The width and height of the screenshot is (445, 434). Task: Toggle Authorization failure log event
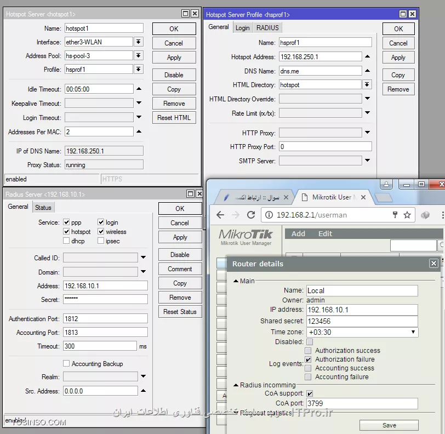(x=308, y=359)
